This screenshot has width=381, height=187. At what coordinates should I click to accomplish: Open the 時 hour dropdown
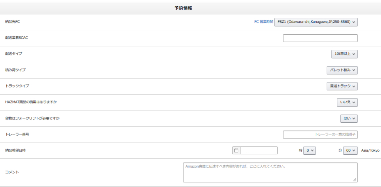tap(309, 150)
